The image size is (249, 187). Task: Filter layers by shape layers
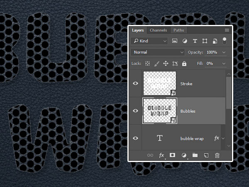(205, 41)
